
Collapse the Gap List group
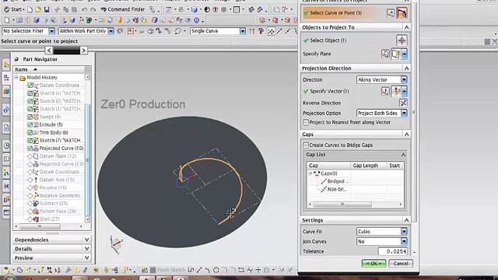pos(403,155)
